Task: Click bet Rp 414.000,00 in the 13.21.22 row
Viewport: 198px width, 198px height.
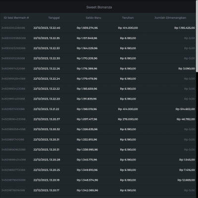Action: [128, 109]
